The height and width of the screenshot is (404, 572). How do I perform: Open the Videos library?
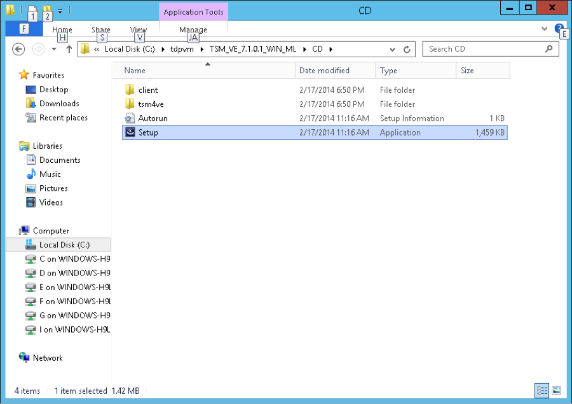click(x=51, y=202)
